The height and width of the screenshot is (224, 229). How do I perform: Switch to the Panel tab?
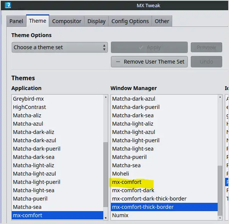point(16,21)
